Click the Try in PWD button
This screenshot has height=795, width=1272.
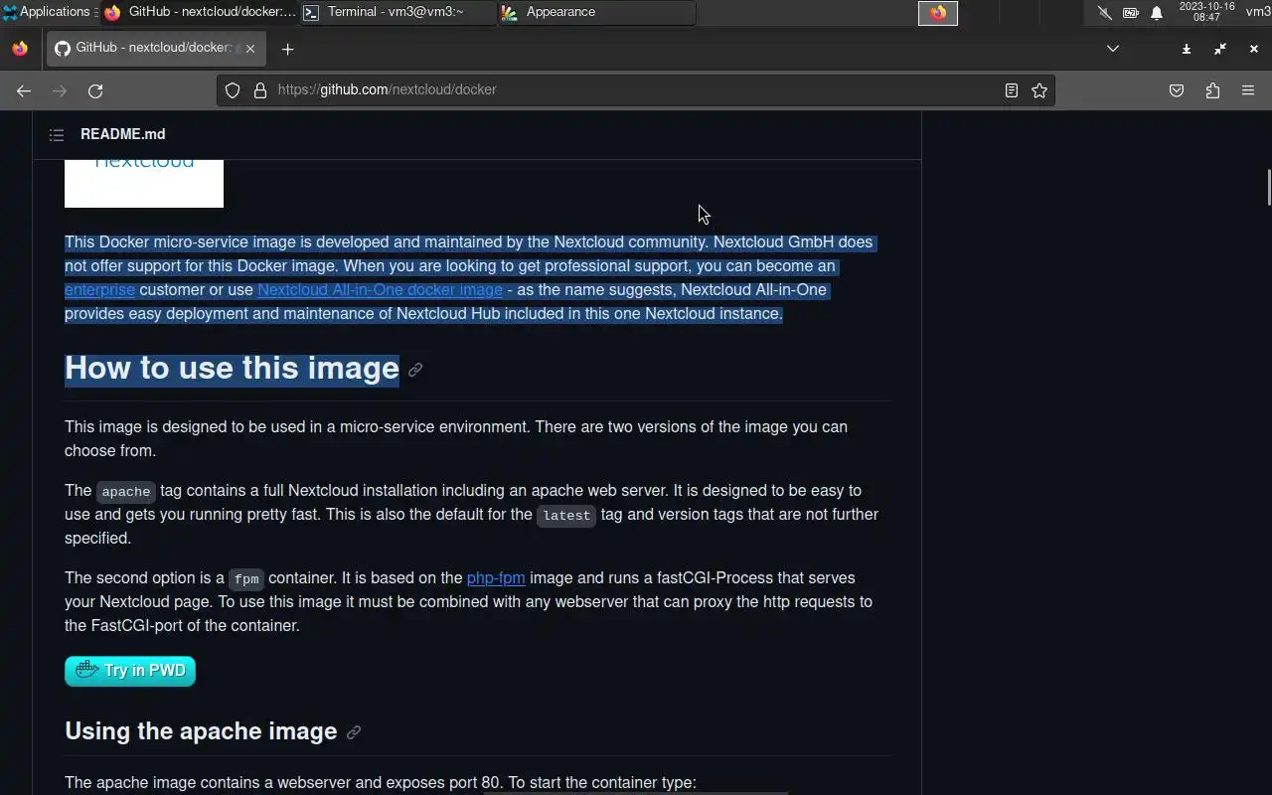[130, 671]
